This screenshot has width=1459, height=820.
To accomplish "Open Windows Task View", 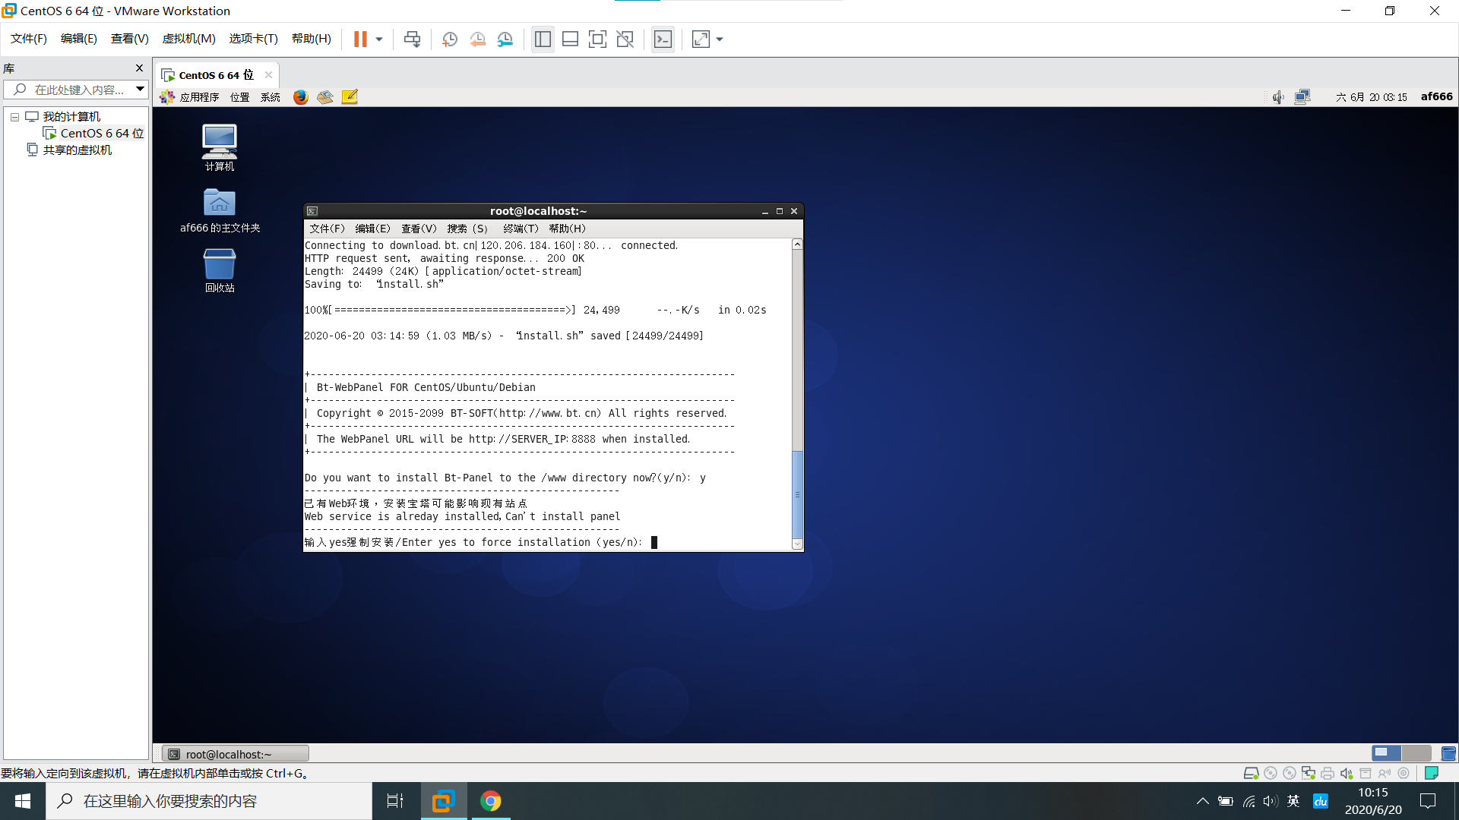I will (x=395, y=801).
